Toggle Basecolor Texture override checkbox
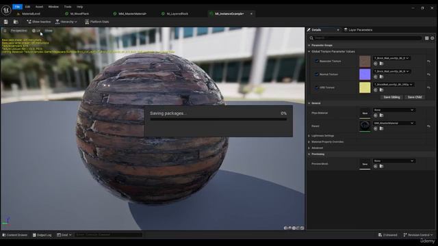Screen dimensions: 438x246 [x=316, y=61]
